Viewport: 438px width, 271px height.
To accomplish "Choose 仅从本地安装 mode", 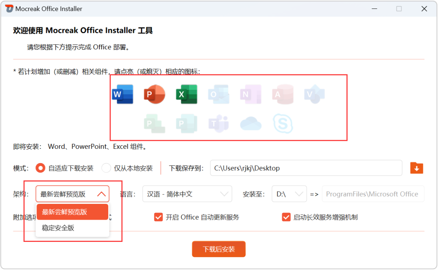I will 106,168.
